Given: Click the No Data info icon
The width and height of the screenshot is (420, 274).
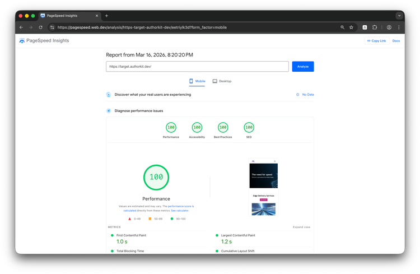Looking at the screenshot, I should (x=297, y=95).
